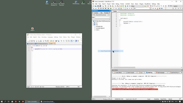Screen dimensions: 183x103
Task: Click the Build and run icon
Action: tap(125, 6)
